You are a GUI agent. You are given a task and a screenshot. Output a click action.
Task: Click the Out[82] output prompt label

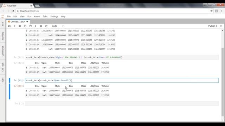click(x=19, y=63)
